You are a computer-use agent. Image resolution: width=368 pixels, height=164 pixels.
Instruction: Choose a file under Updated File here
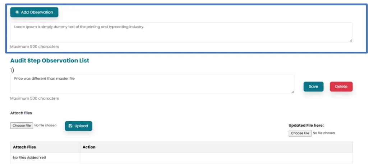pos(300,133)
